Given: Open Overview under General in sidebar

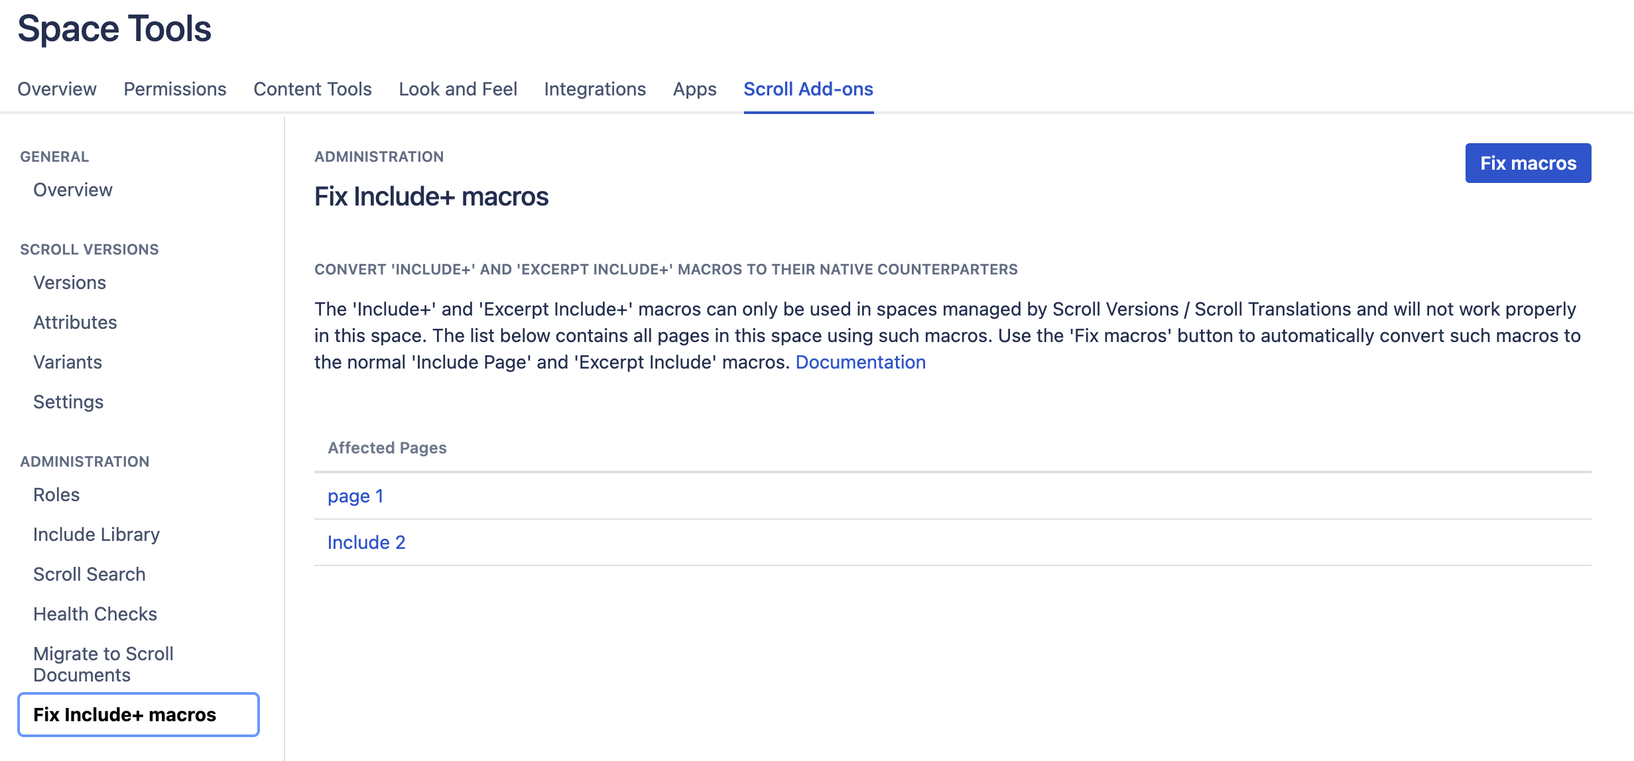Looking at the screenshot, I should click(73, 190).
